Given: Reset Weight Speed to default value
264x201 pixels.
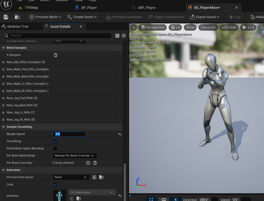Looking at the screenshot, I should 120,134.
